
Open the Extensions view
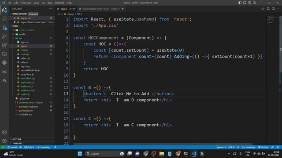pos(4,45)
